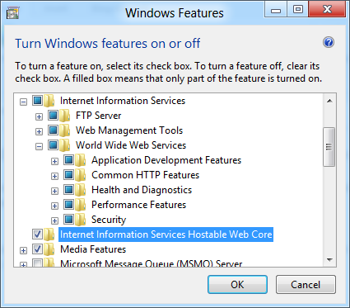
Task: Collapse the Internet Information Services node
Action: [23, 102]
